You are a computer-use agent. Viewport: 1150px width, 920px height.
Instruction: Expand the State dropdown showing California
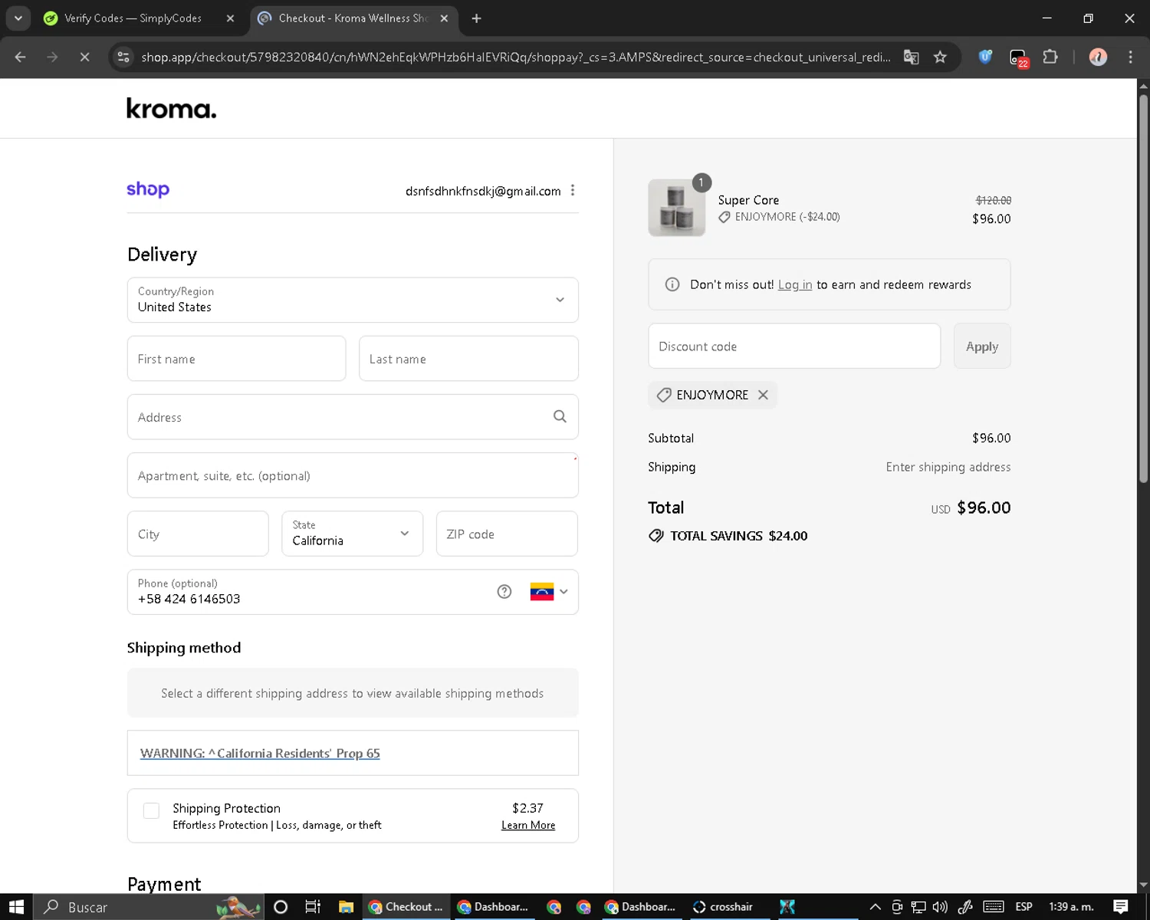[x=352, y=534]
